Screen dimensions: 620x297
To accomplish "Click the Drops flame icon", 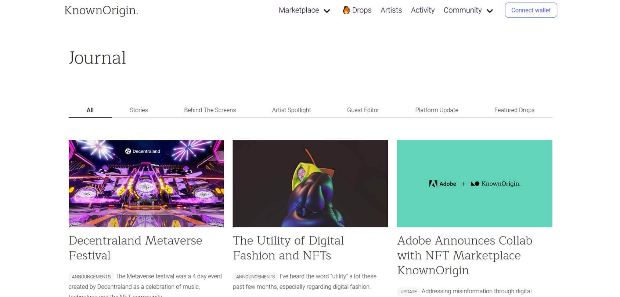I will pyautogui.click(x=346, y=10).
